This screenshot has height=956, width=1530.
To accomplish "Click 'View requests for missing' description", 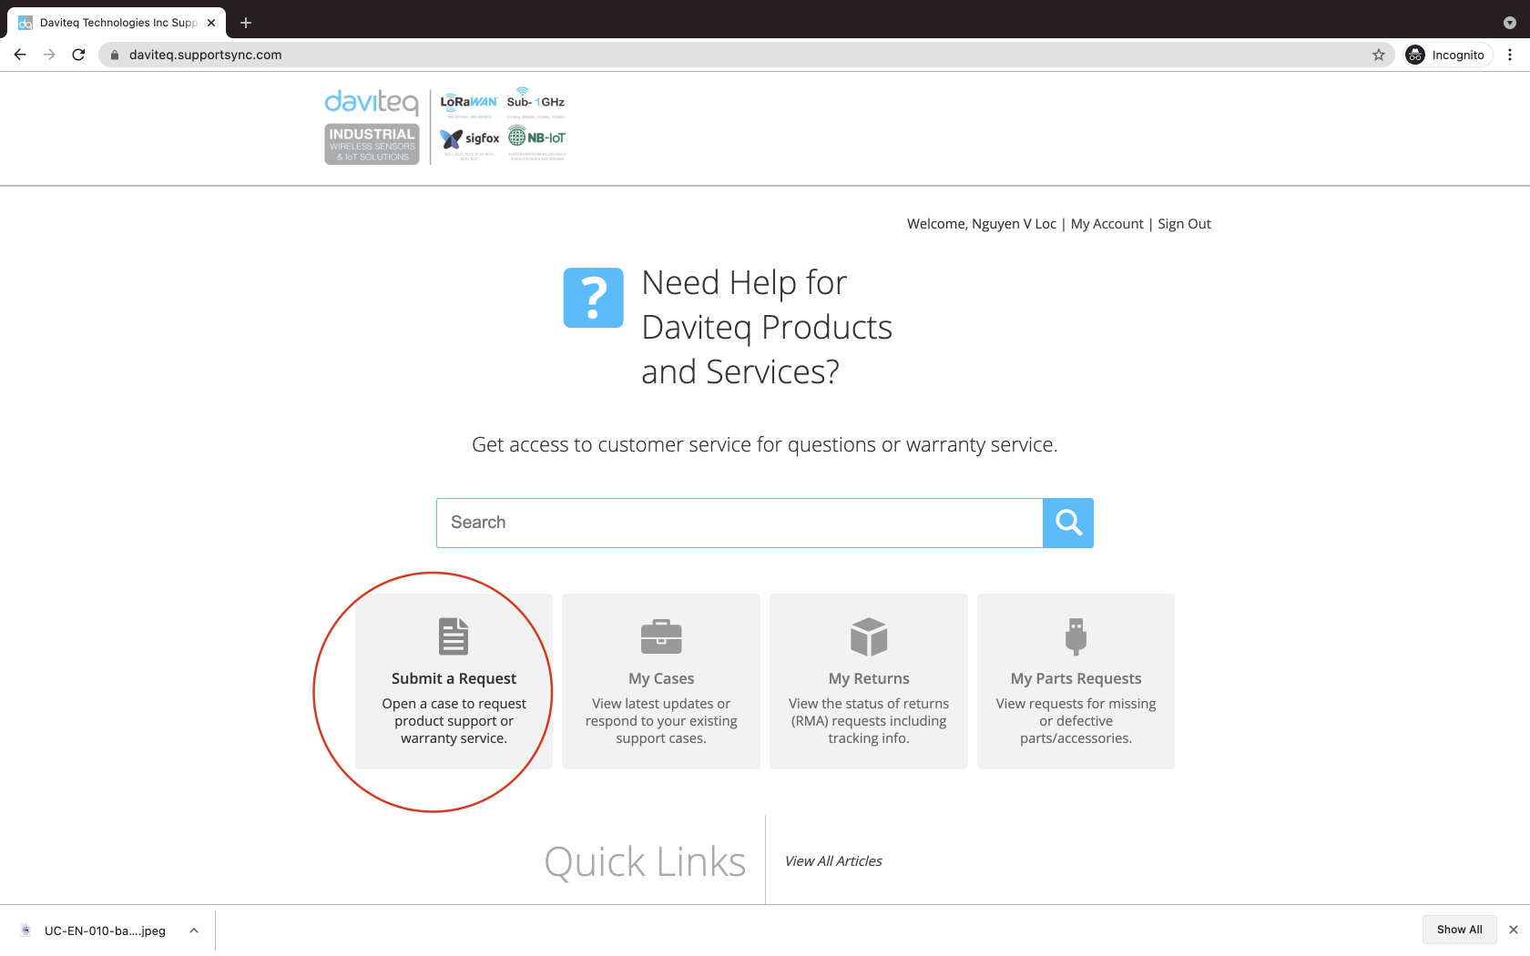I will coord(1076,721).
